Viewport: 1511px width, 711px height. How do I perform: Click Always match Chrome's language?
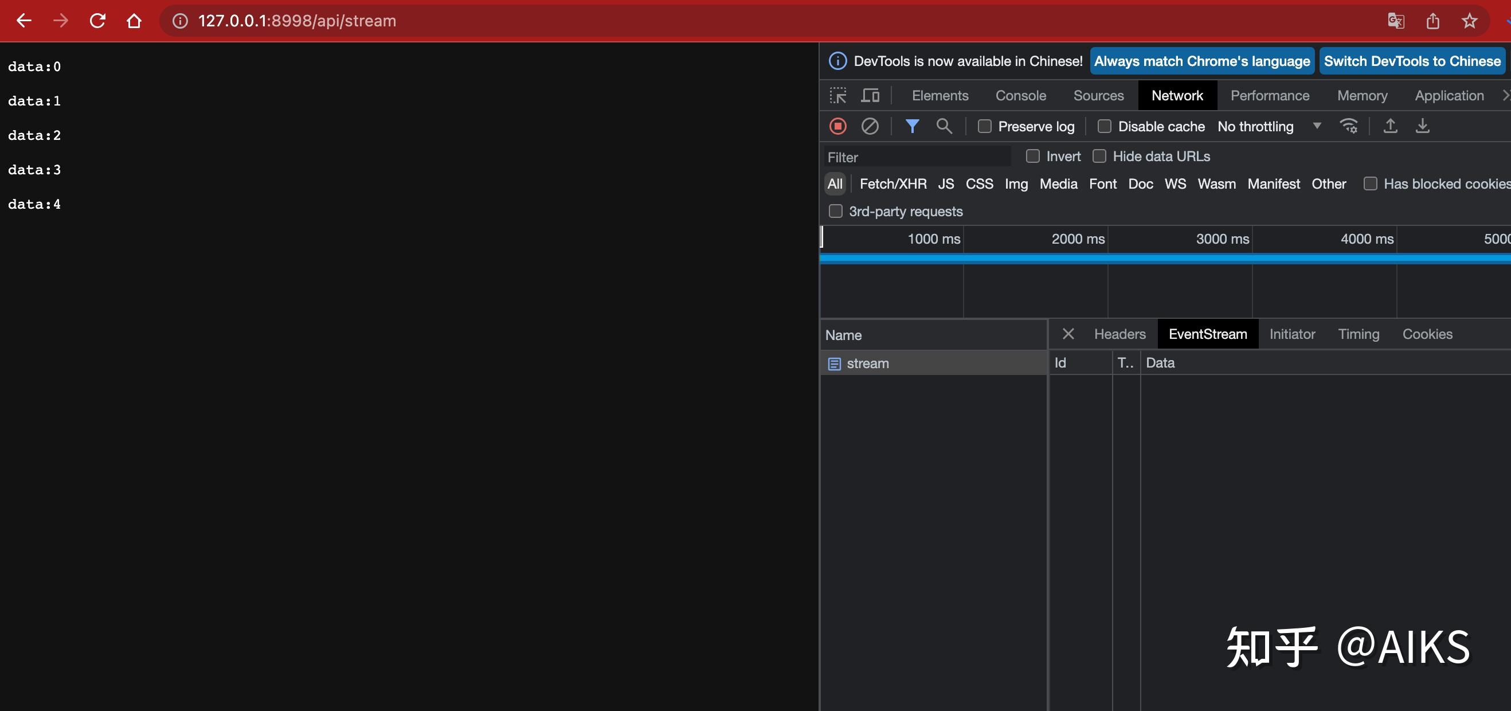click(1202, 61)
